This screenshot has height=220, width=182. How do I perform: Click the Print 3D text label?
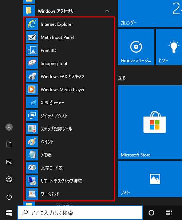pyautogui.click(x=48, y=50)
